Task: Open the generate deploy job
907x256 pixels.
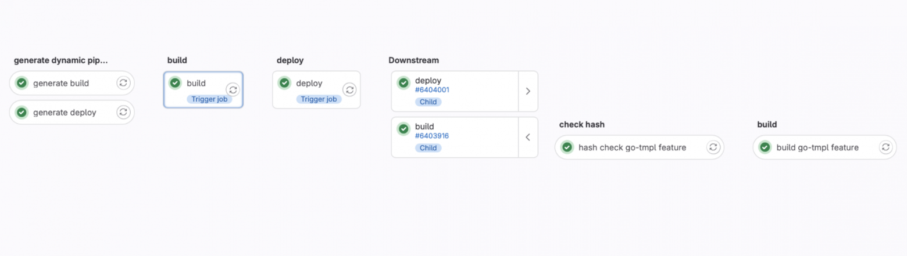Action: (x=65, y=112)
